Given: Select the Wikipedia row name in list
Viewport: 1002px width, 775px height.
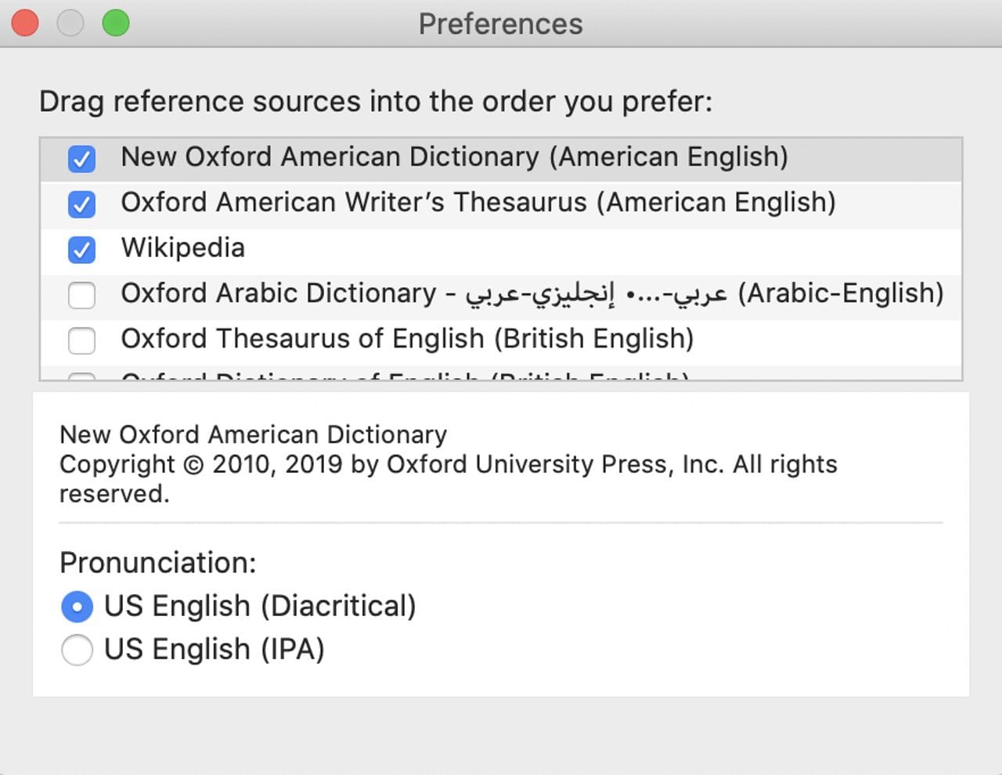Looking at the screenshot, I should 182,248.
